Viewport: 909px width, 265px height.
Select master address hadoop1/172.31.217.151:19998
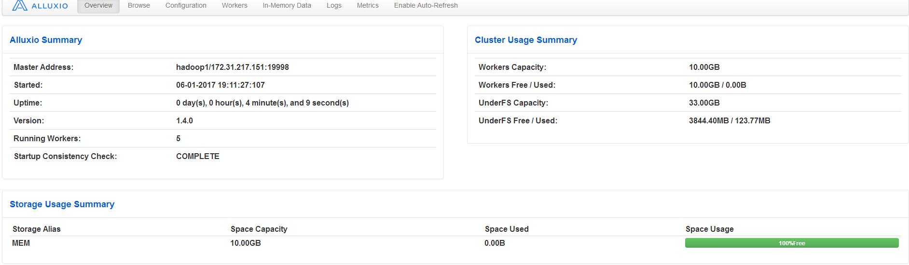click(x=233, y=67)
